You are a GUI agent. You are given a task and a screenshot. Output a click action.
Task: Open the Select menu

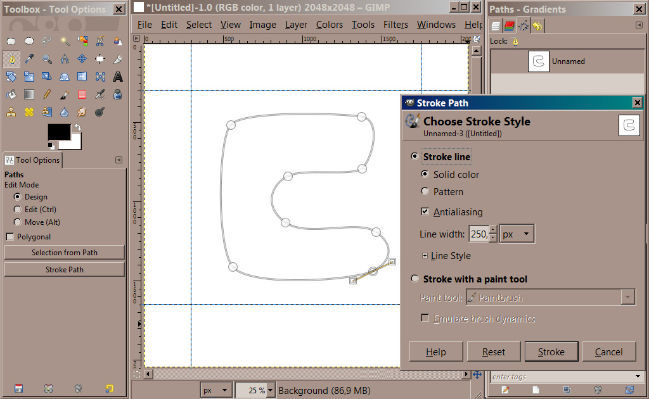tap(198, 25)
